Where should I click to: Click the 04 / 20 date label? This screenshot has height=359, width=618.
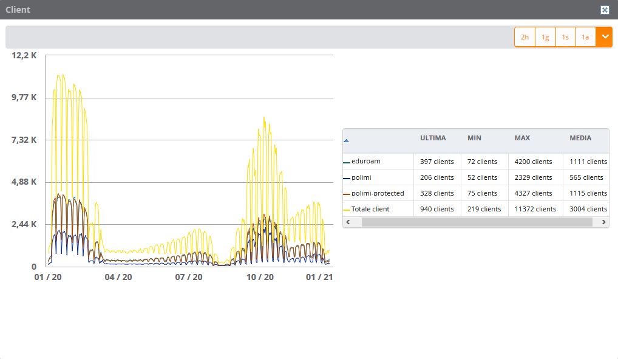click(x=118, y=277)
